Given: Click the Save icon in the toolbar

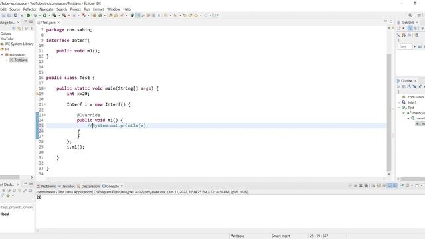Looking at the screenshot, I should [x=4, y=15].
